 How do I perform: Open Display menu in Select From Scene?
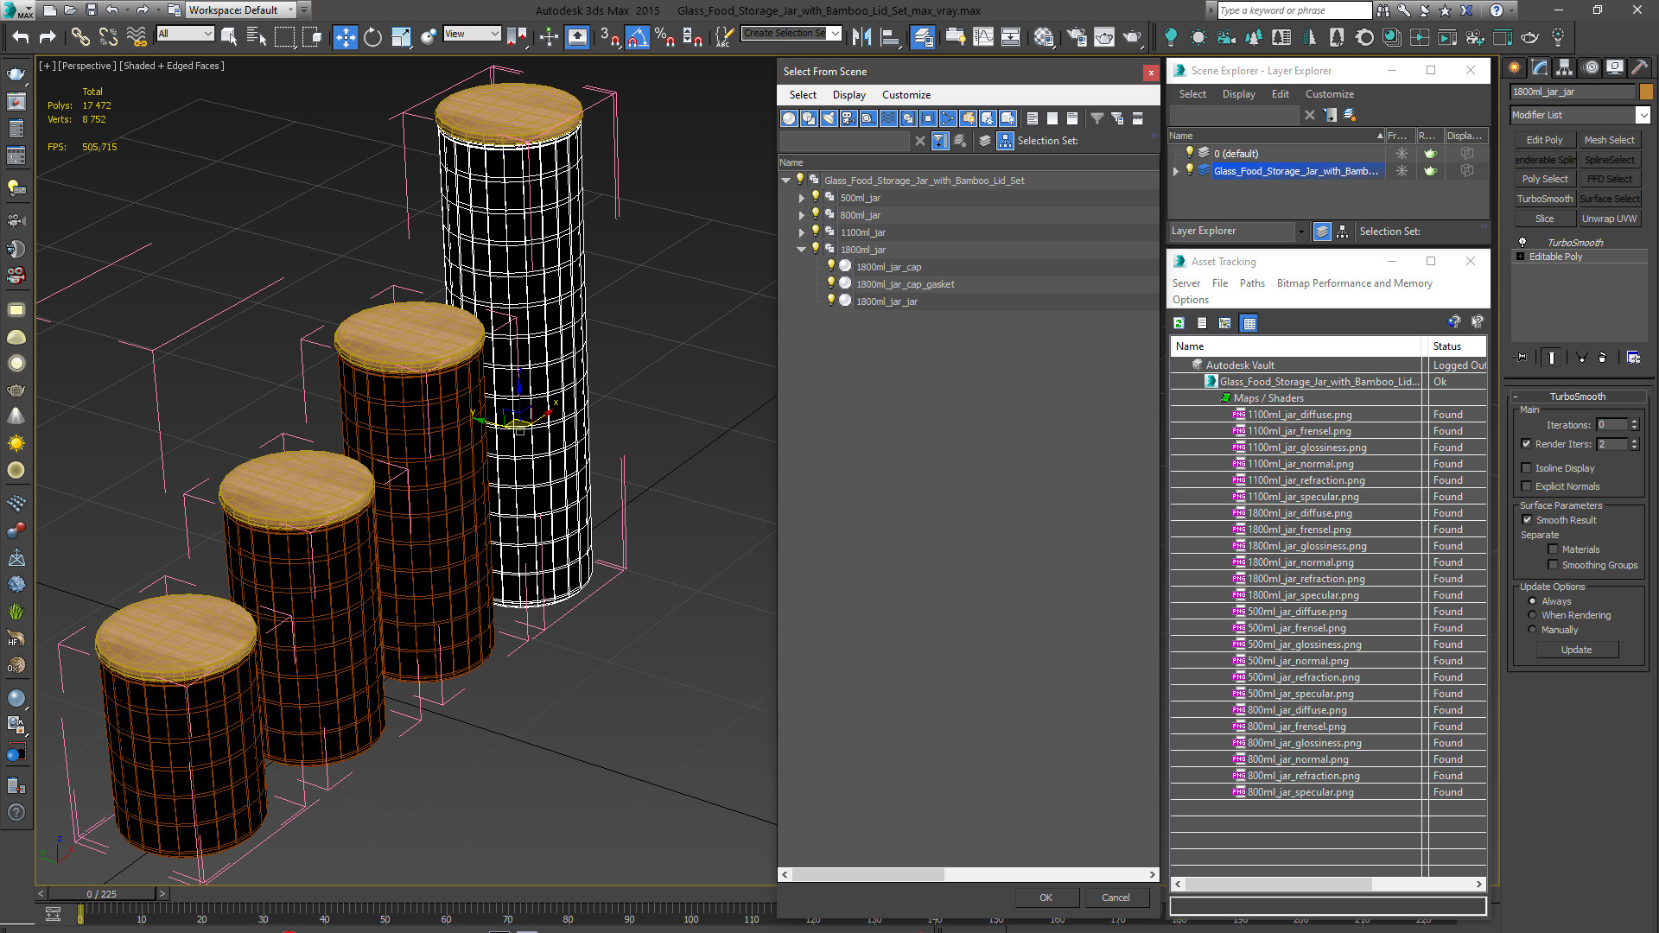(x=849, y=95)
